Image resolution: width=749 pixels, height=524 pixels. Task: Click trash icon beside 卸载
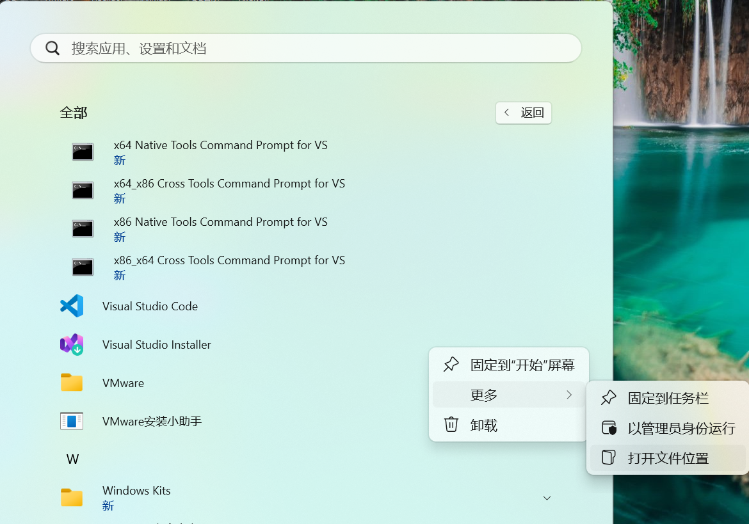(x=451, y=424)
